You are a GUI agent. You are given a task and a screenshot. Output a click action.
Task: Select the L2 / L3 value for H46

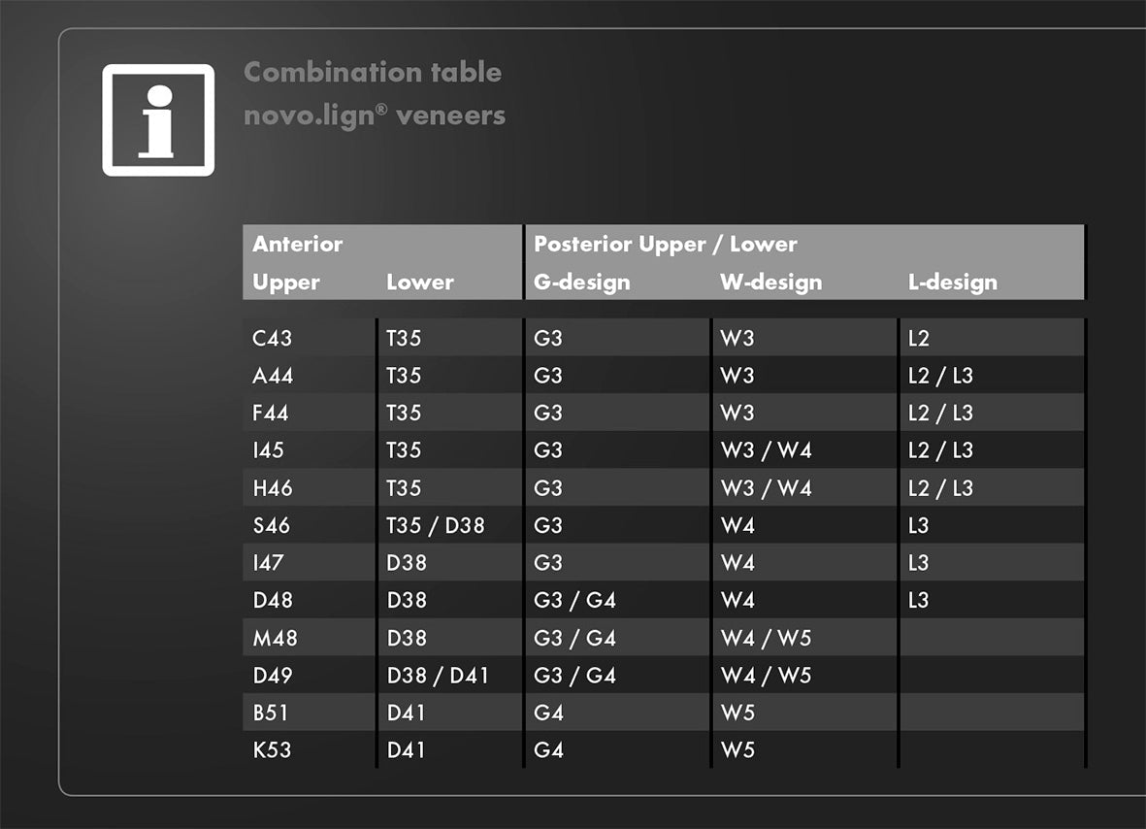click(944, 487)
